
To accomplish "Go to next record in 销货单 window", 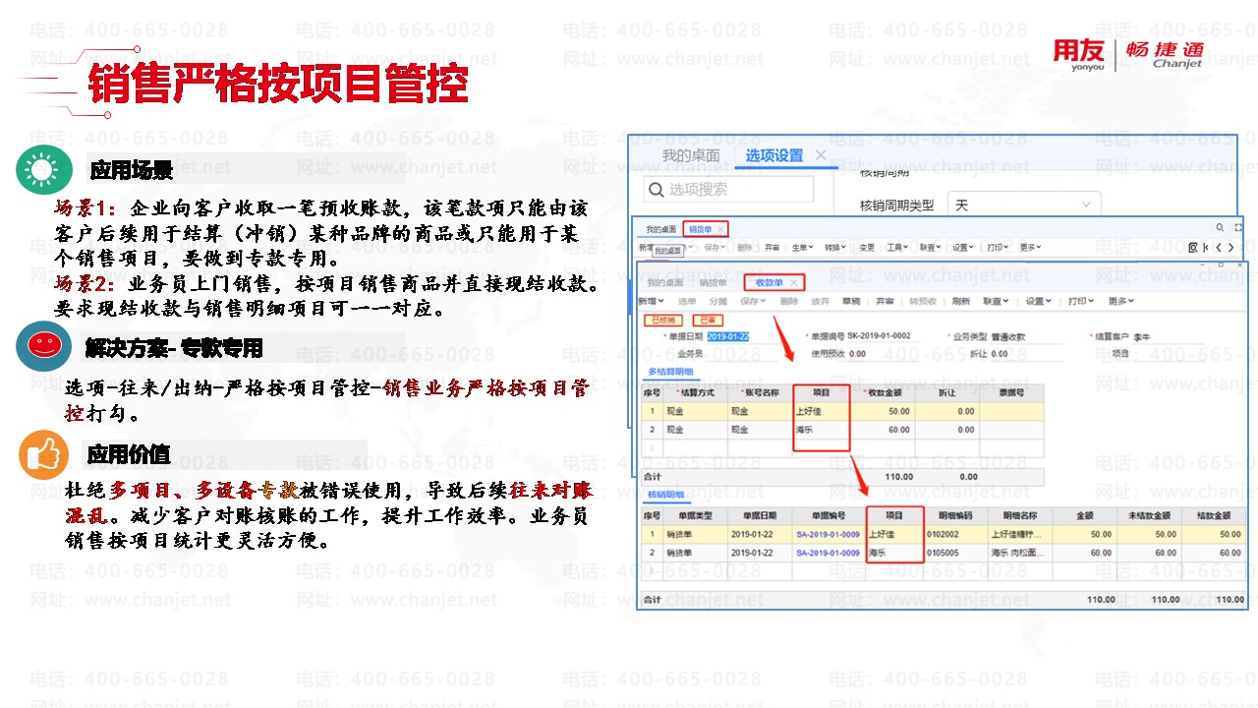I will pos(1231,248).
